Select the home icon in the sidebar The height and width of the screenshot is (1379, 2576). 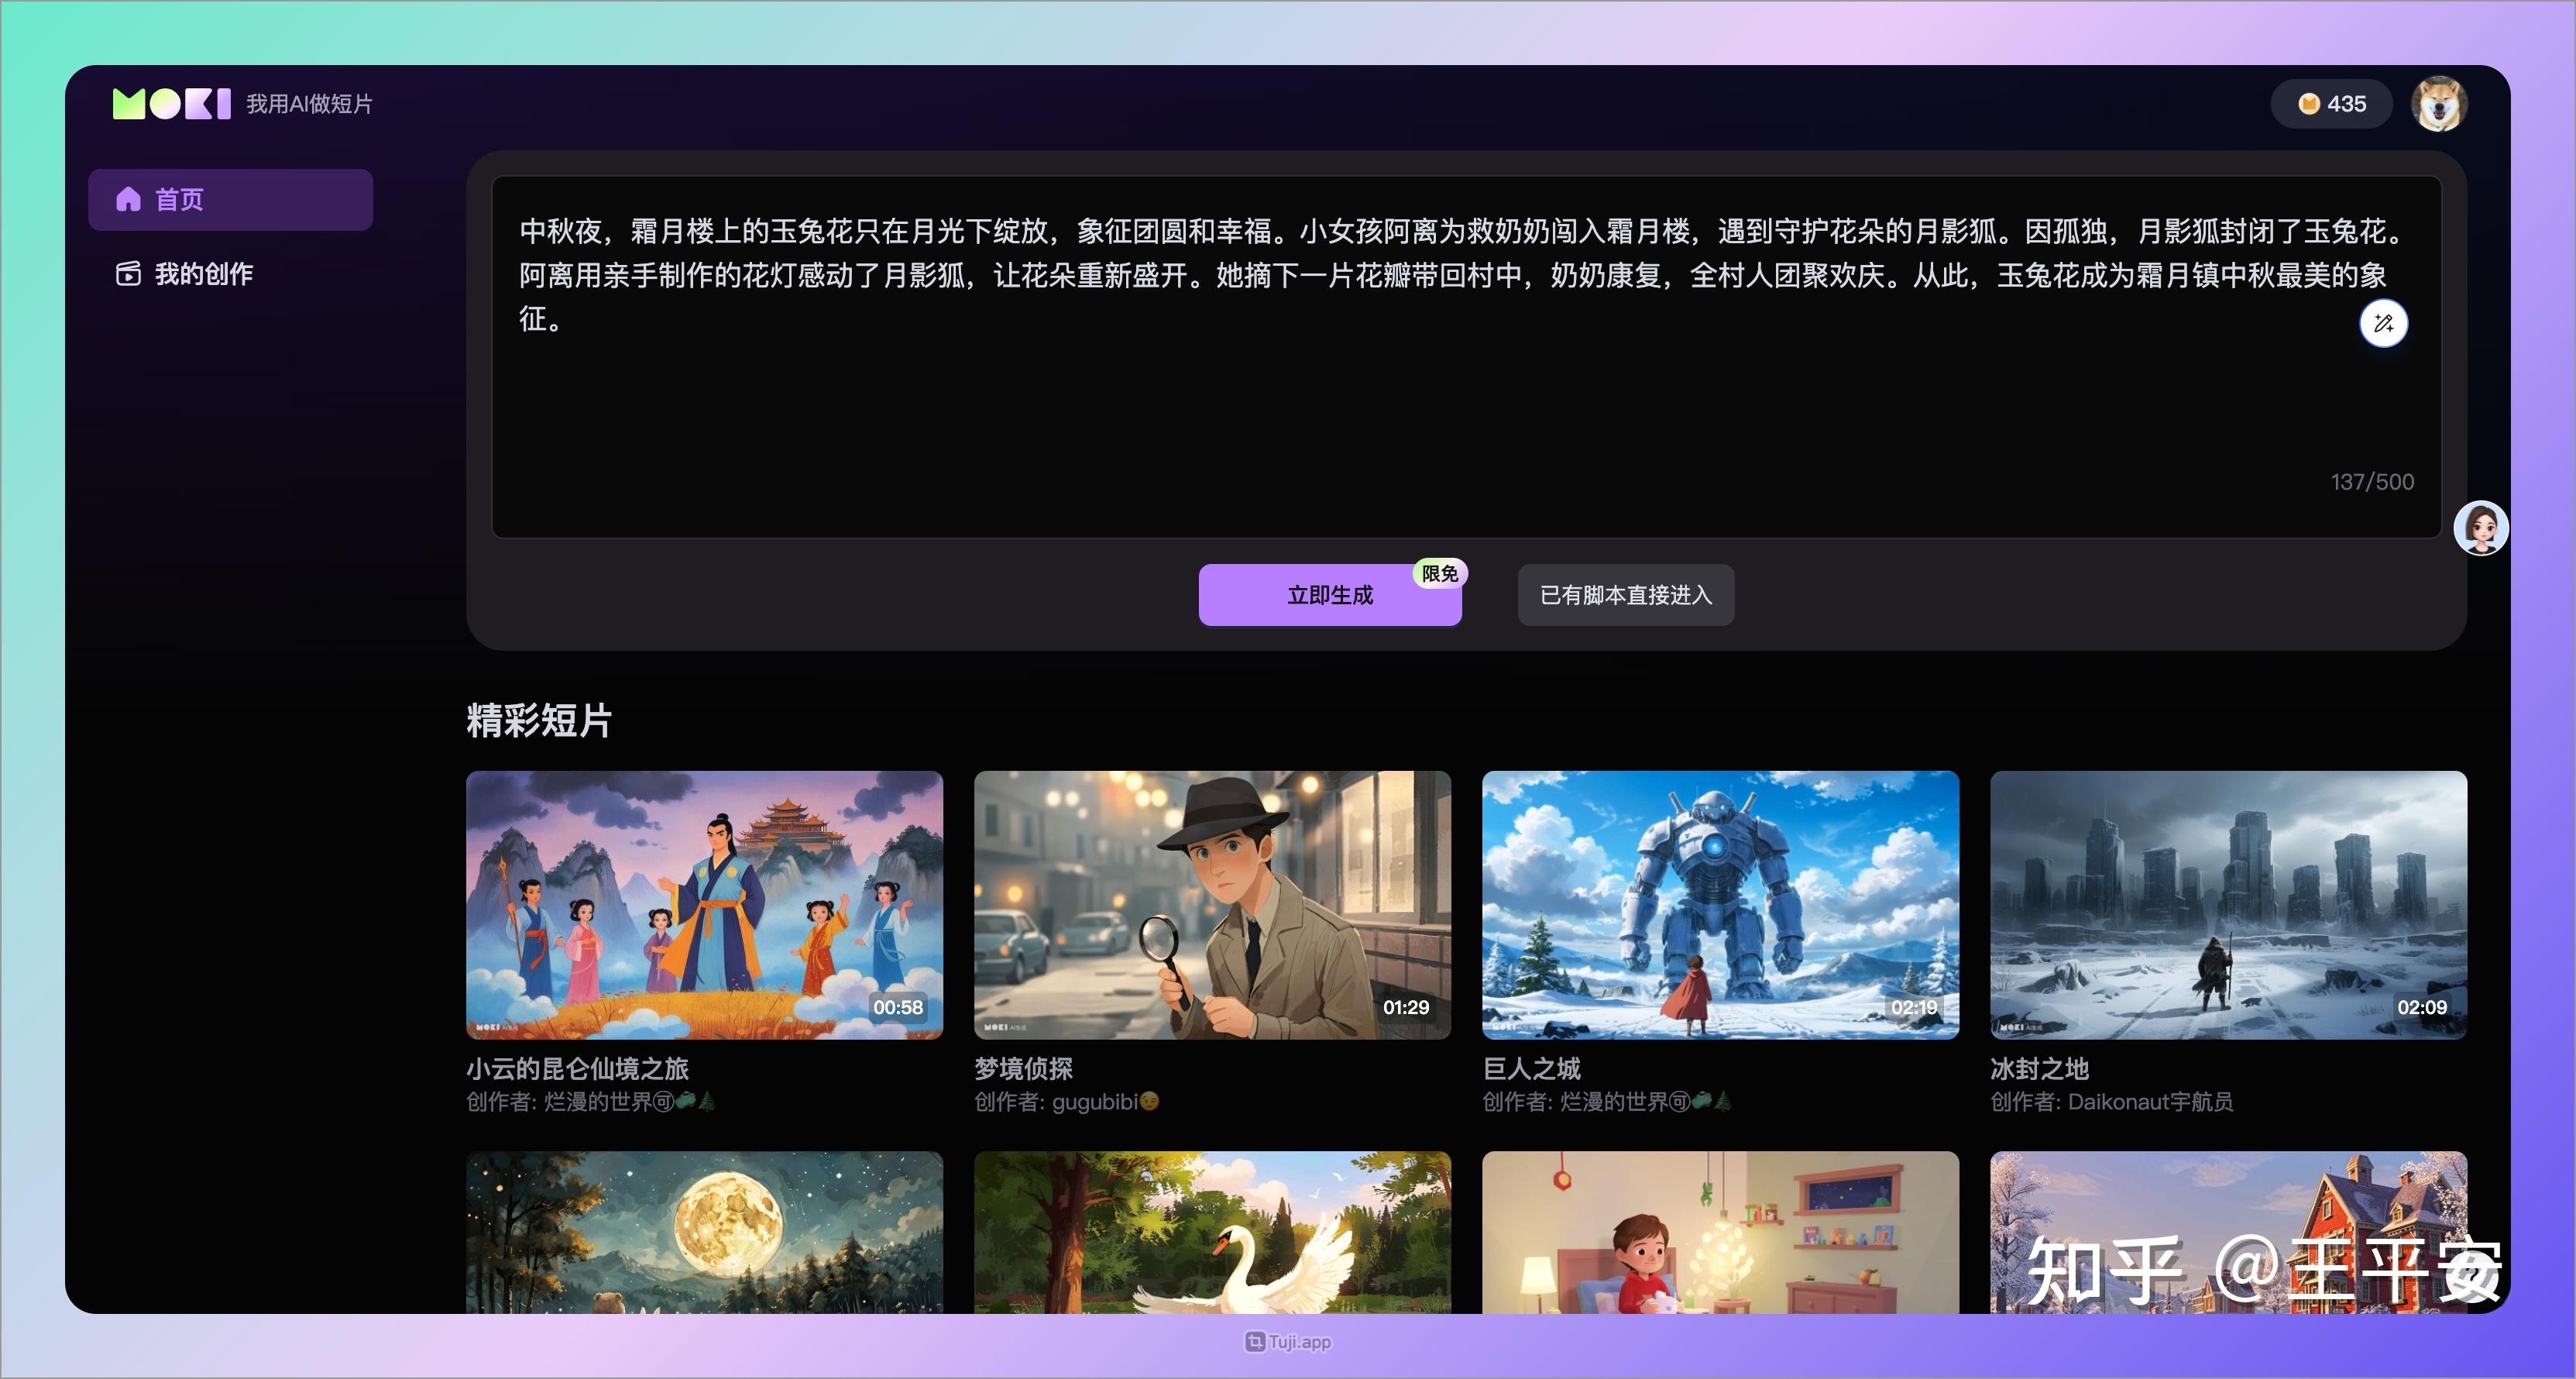pos(129,198)
